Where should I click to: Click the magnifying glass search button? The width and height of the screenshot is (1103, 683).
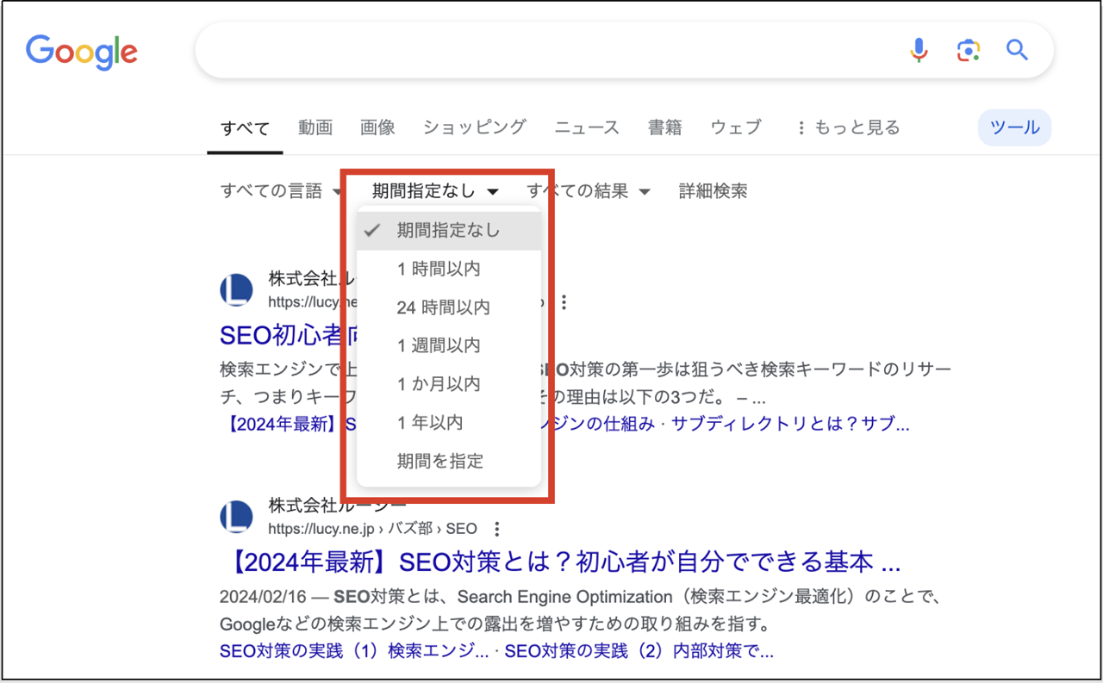1018,50
